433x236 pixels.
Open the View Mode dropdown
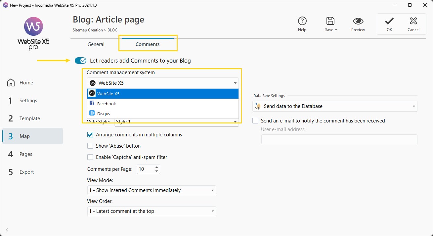coord(152,190)
